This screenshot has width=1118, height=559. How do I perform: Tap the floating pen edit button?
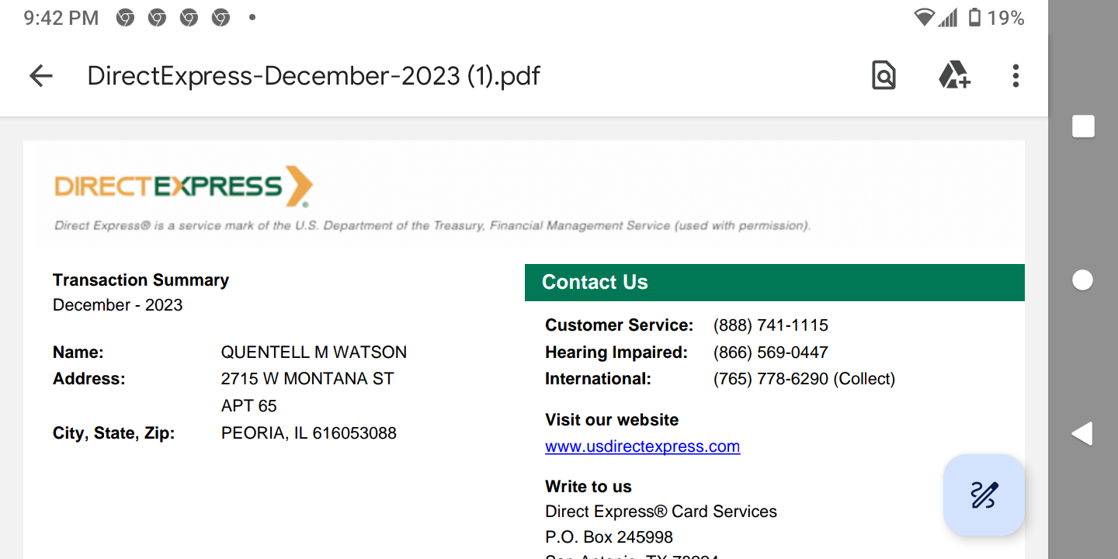[x=984, y=495]
